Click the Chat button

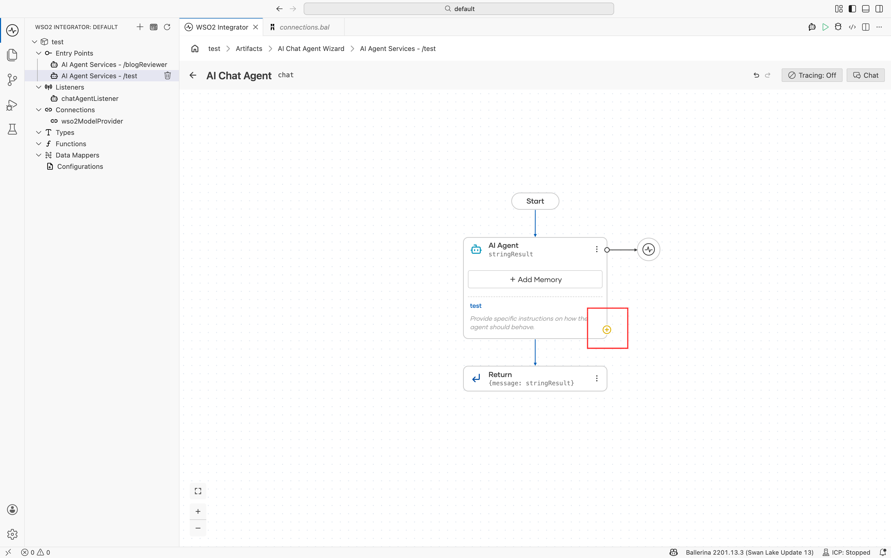click(x=865, y=75)
